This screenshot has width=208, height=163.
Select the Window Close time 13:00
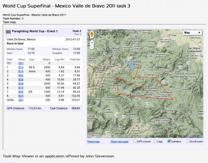(77, 49)
